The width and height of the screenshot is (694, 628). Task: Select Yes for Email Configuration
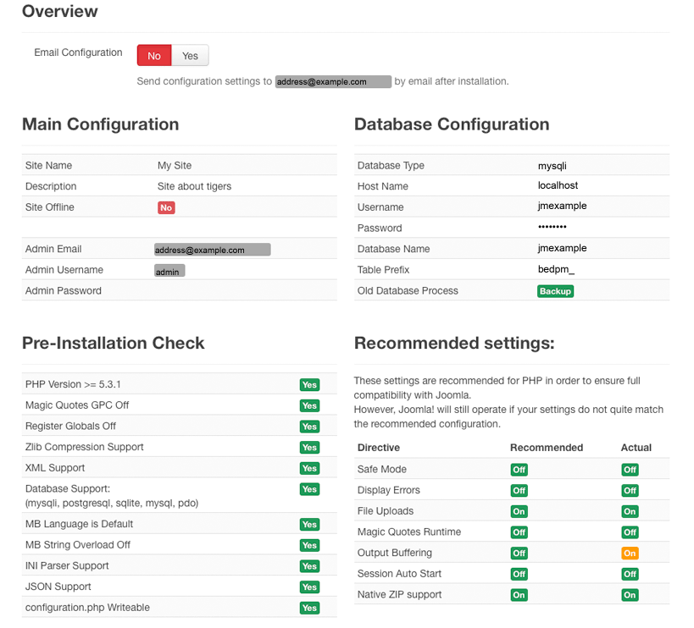[190, 56]
